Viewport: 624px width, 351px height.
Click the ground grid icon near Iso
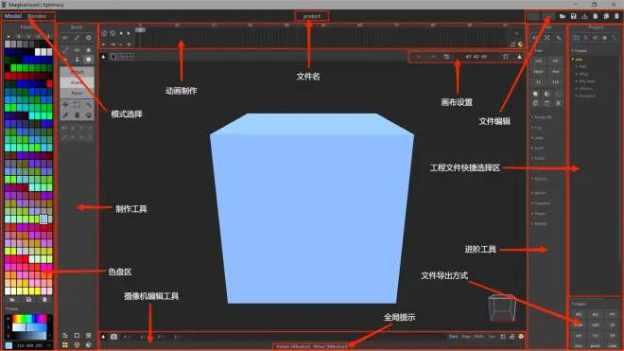[x=511, y=337]
